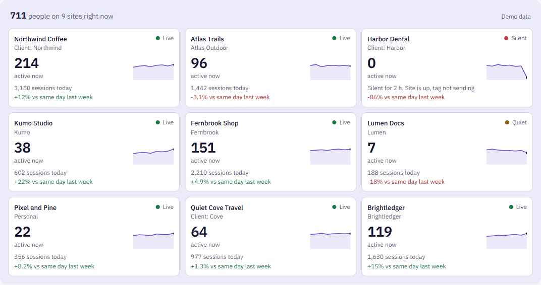
Task: Click the 22 active now count
Action: (22, 232)
